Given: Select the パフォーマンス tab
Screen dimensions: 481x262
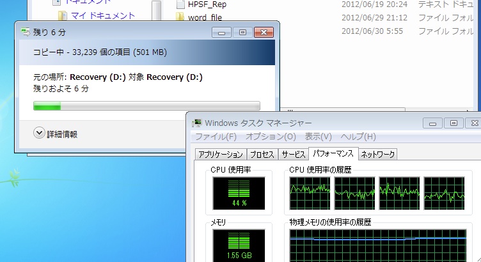Looking at the screenshot, I should tap(333, 153).
